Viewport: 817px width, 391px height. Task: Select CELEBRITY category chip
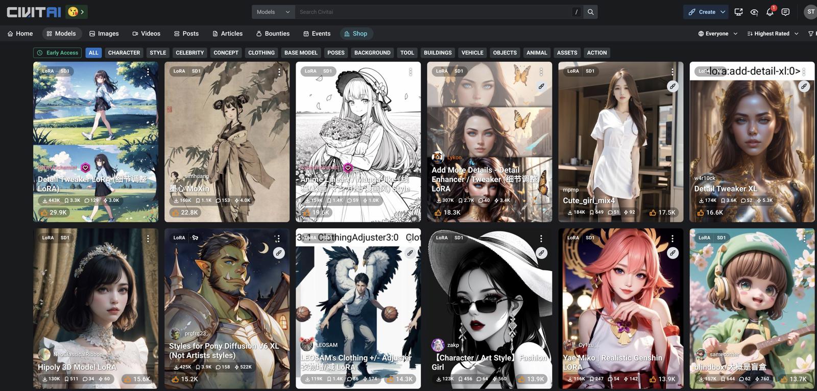click(x=190, y=53)
